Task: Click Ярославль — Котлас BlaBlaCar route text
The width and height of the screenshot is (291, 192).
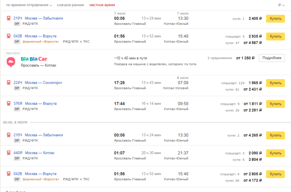Action: click(x=38, y=66)
